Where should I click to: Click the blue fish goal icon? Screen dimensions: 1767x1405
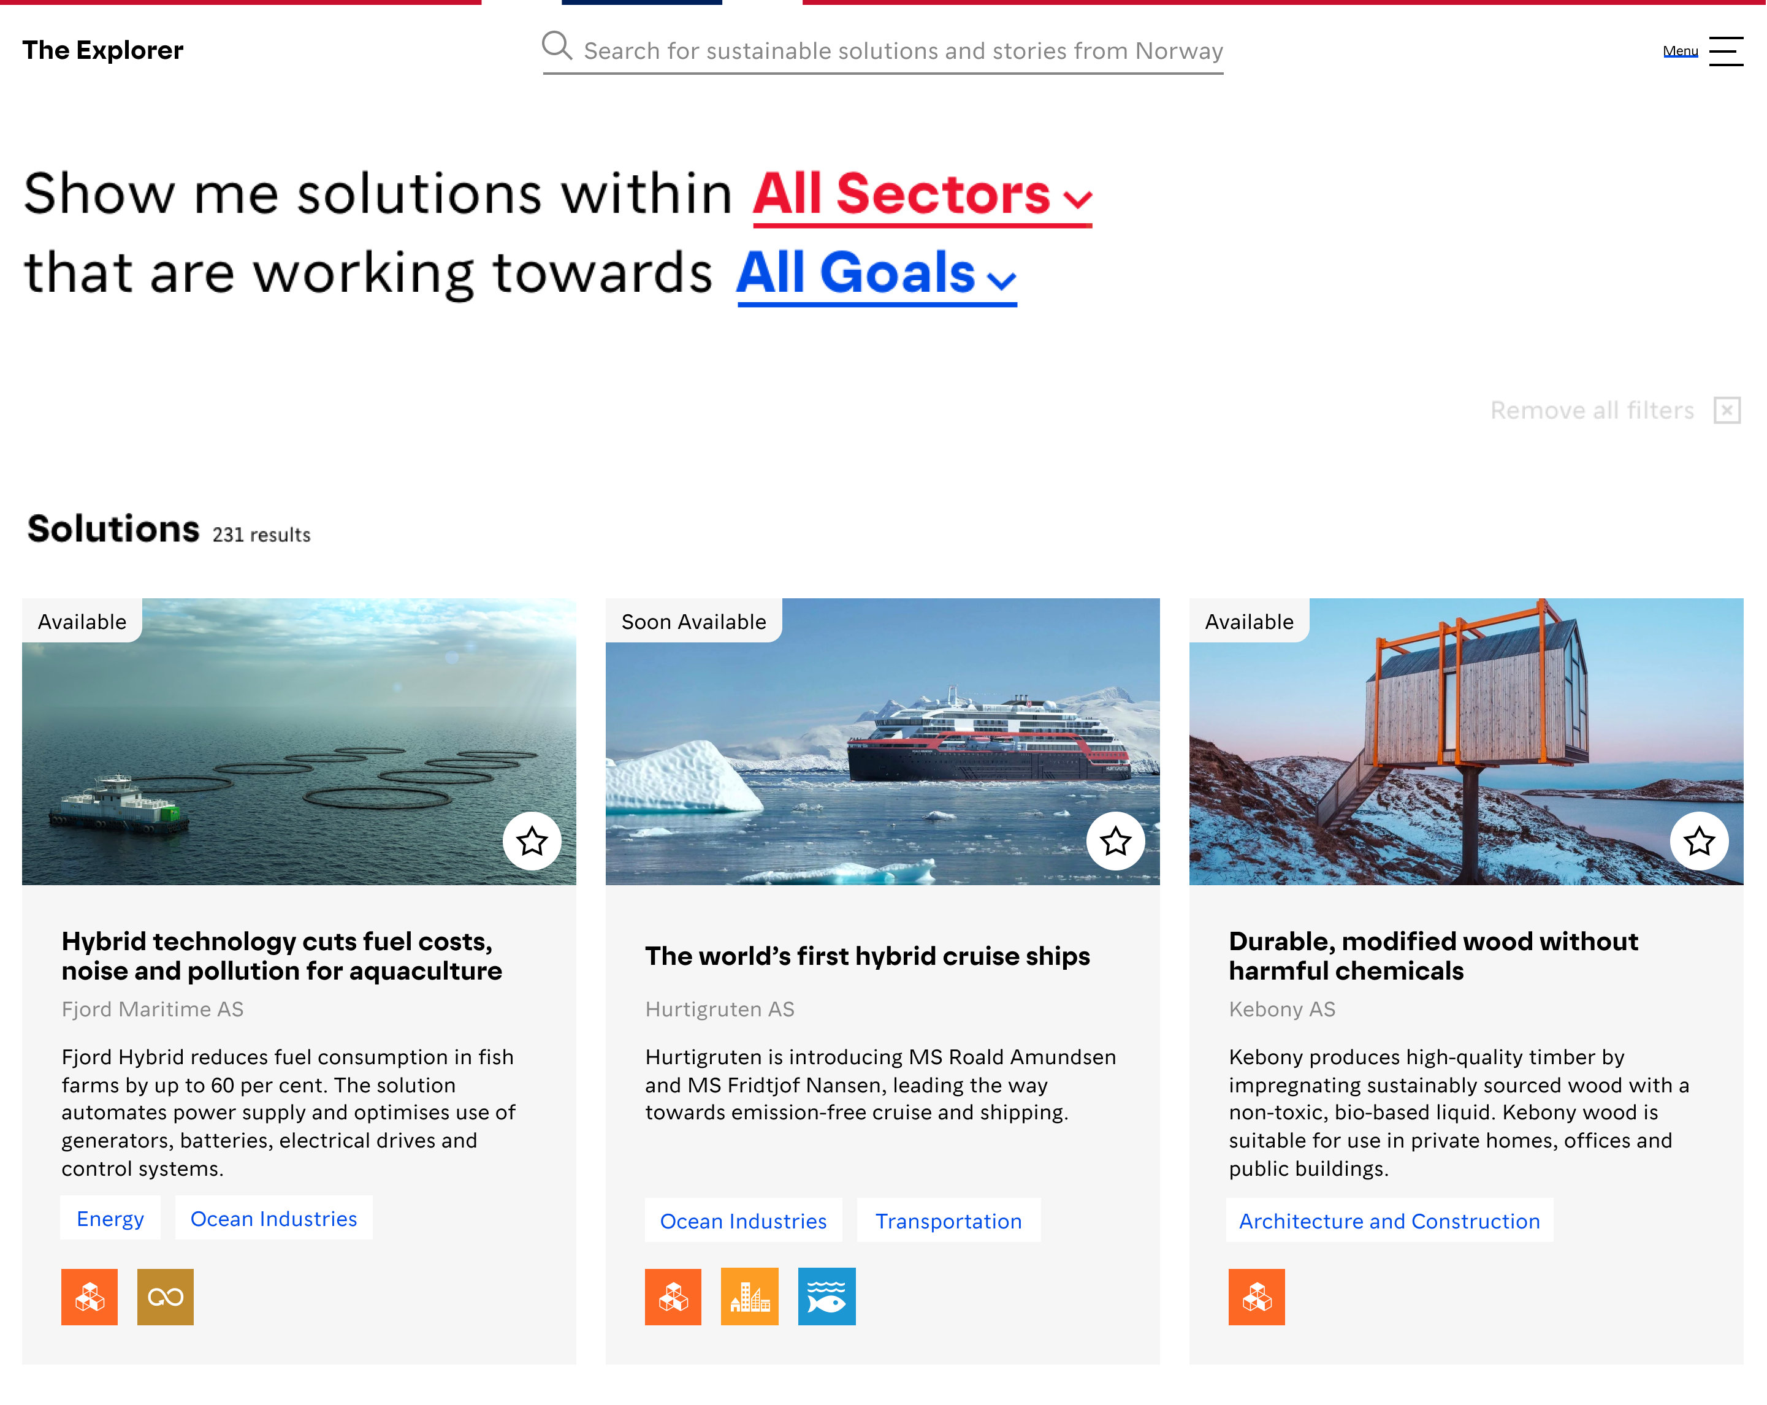(827, 1297)
